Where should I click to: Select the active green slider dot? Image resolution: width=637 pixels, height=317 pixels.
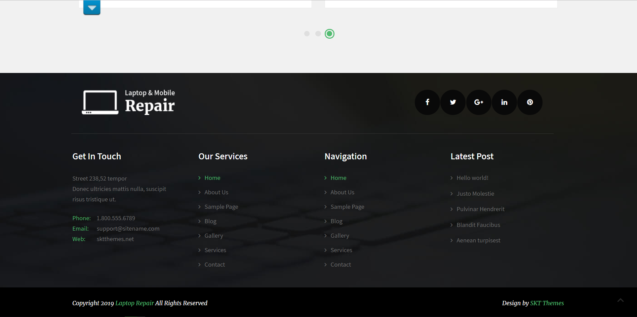(x=329, y=34)
